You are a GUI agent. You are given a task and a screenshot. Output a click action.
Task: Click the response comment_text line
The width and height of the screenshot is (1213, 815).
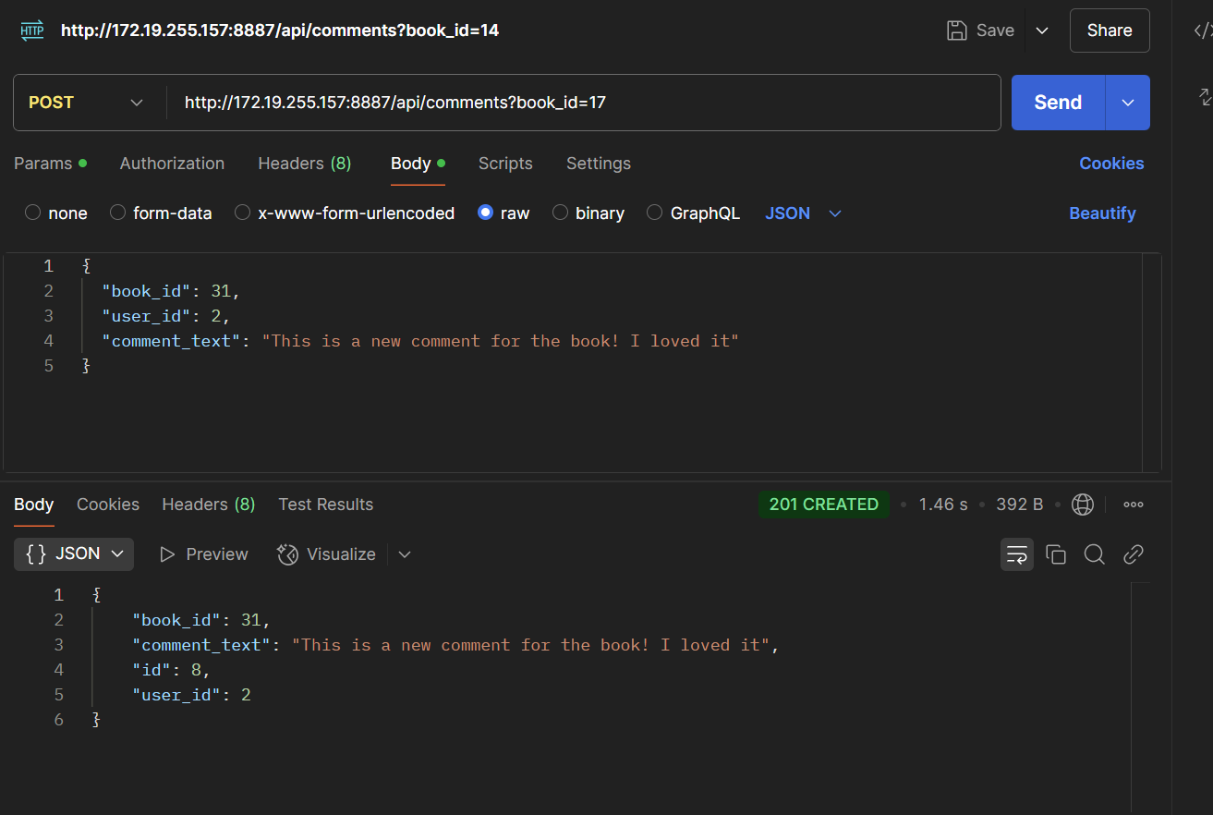click(x=456, y=645)
